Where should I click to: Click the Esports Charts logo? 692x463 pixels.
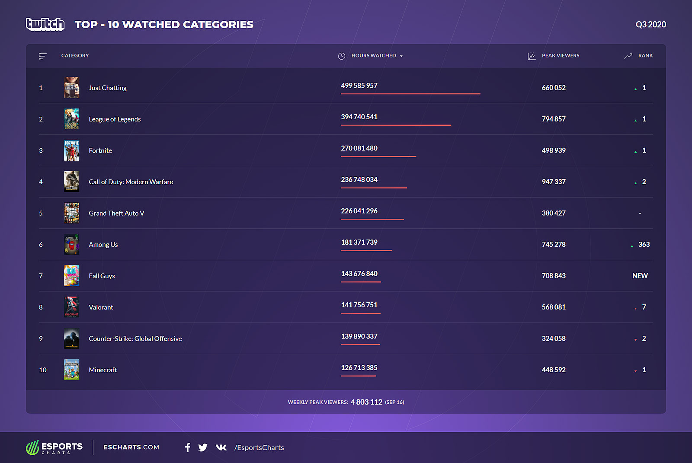[x=54, y=447]
